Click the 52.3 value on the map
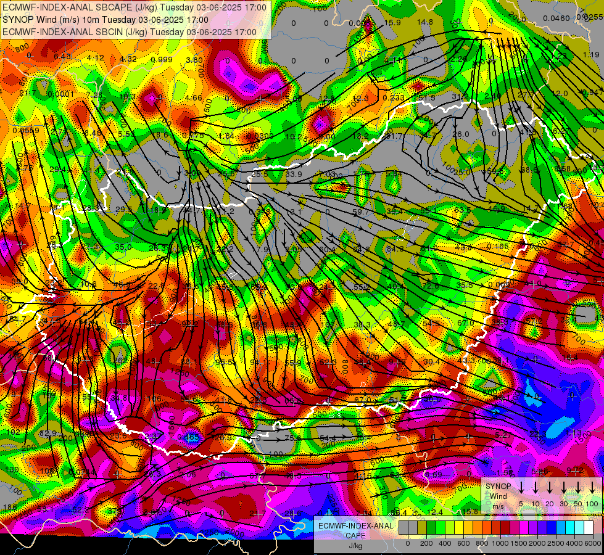604x555 pixels. (328, 362)
